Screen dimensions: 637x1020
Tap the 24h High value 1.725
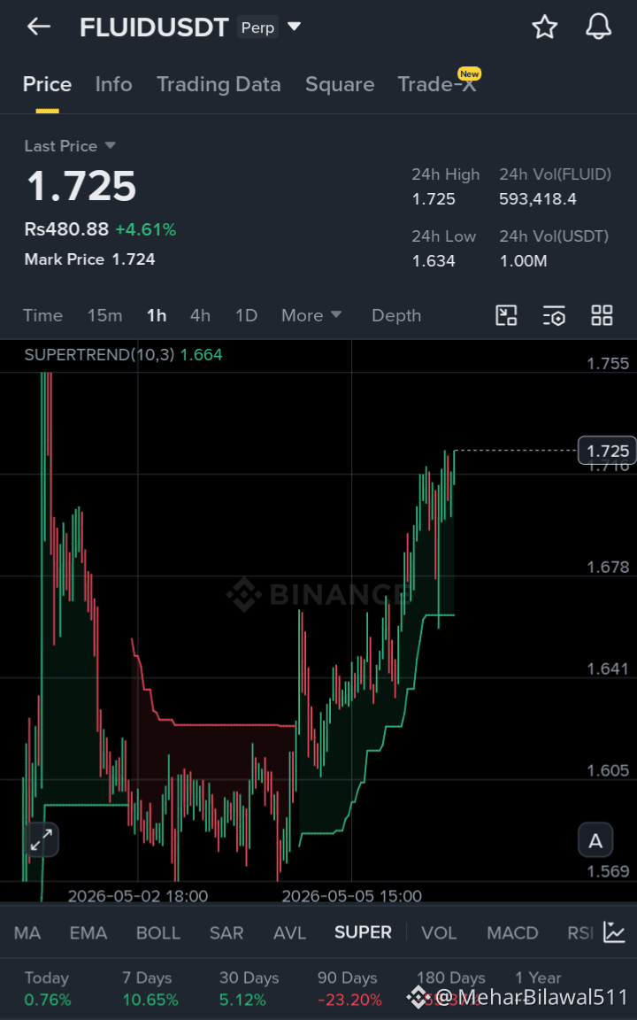click(x=434, y=199)
